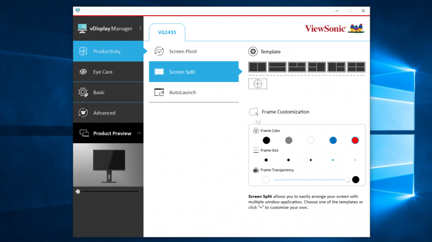Image resolution: width=432 pixels, height=242 pixels.
Task: Choose the fourth split template
Action: pos(317,67)
